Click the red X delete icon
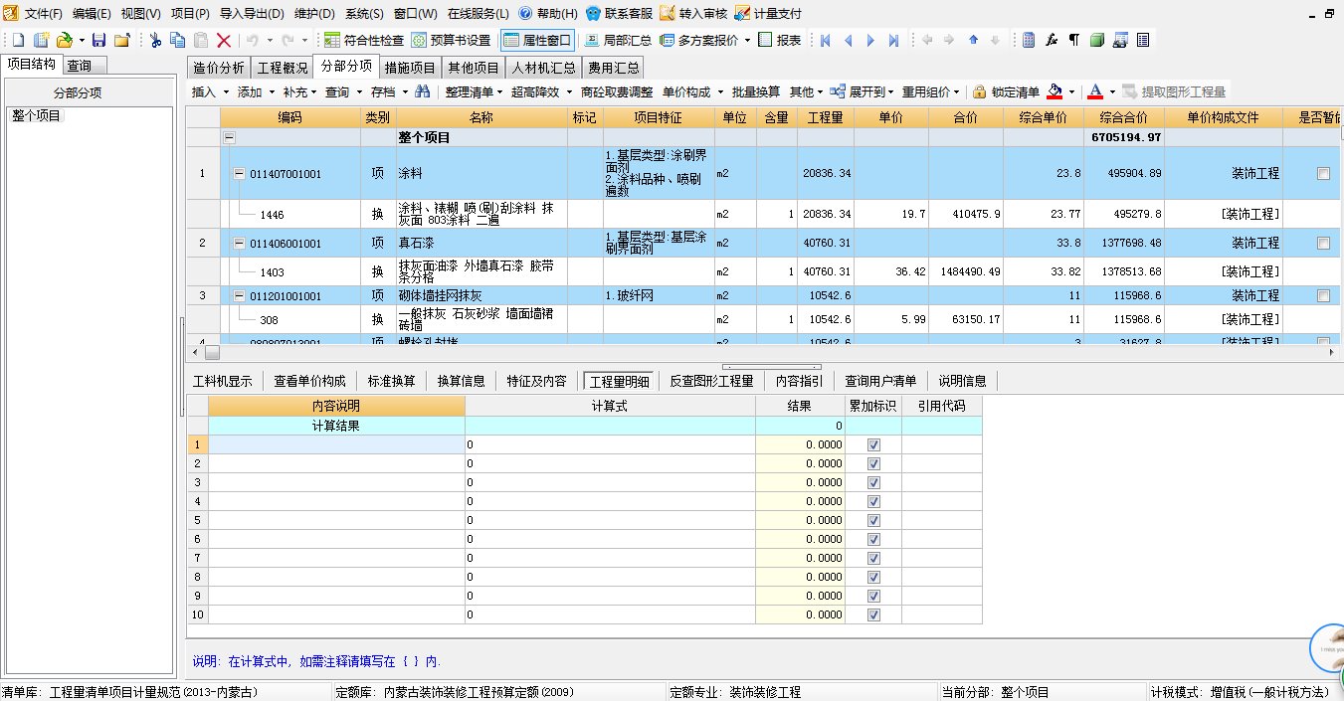1344x701 pixels. tap(224, 40)
